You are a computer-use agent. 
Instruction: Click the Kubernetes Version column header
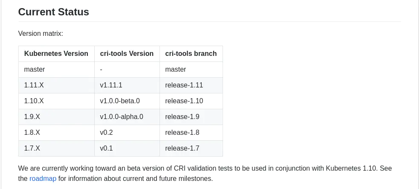(x=56, y=54)
